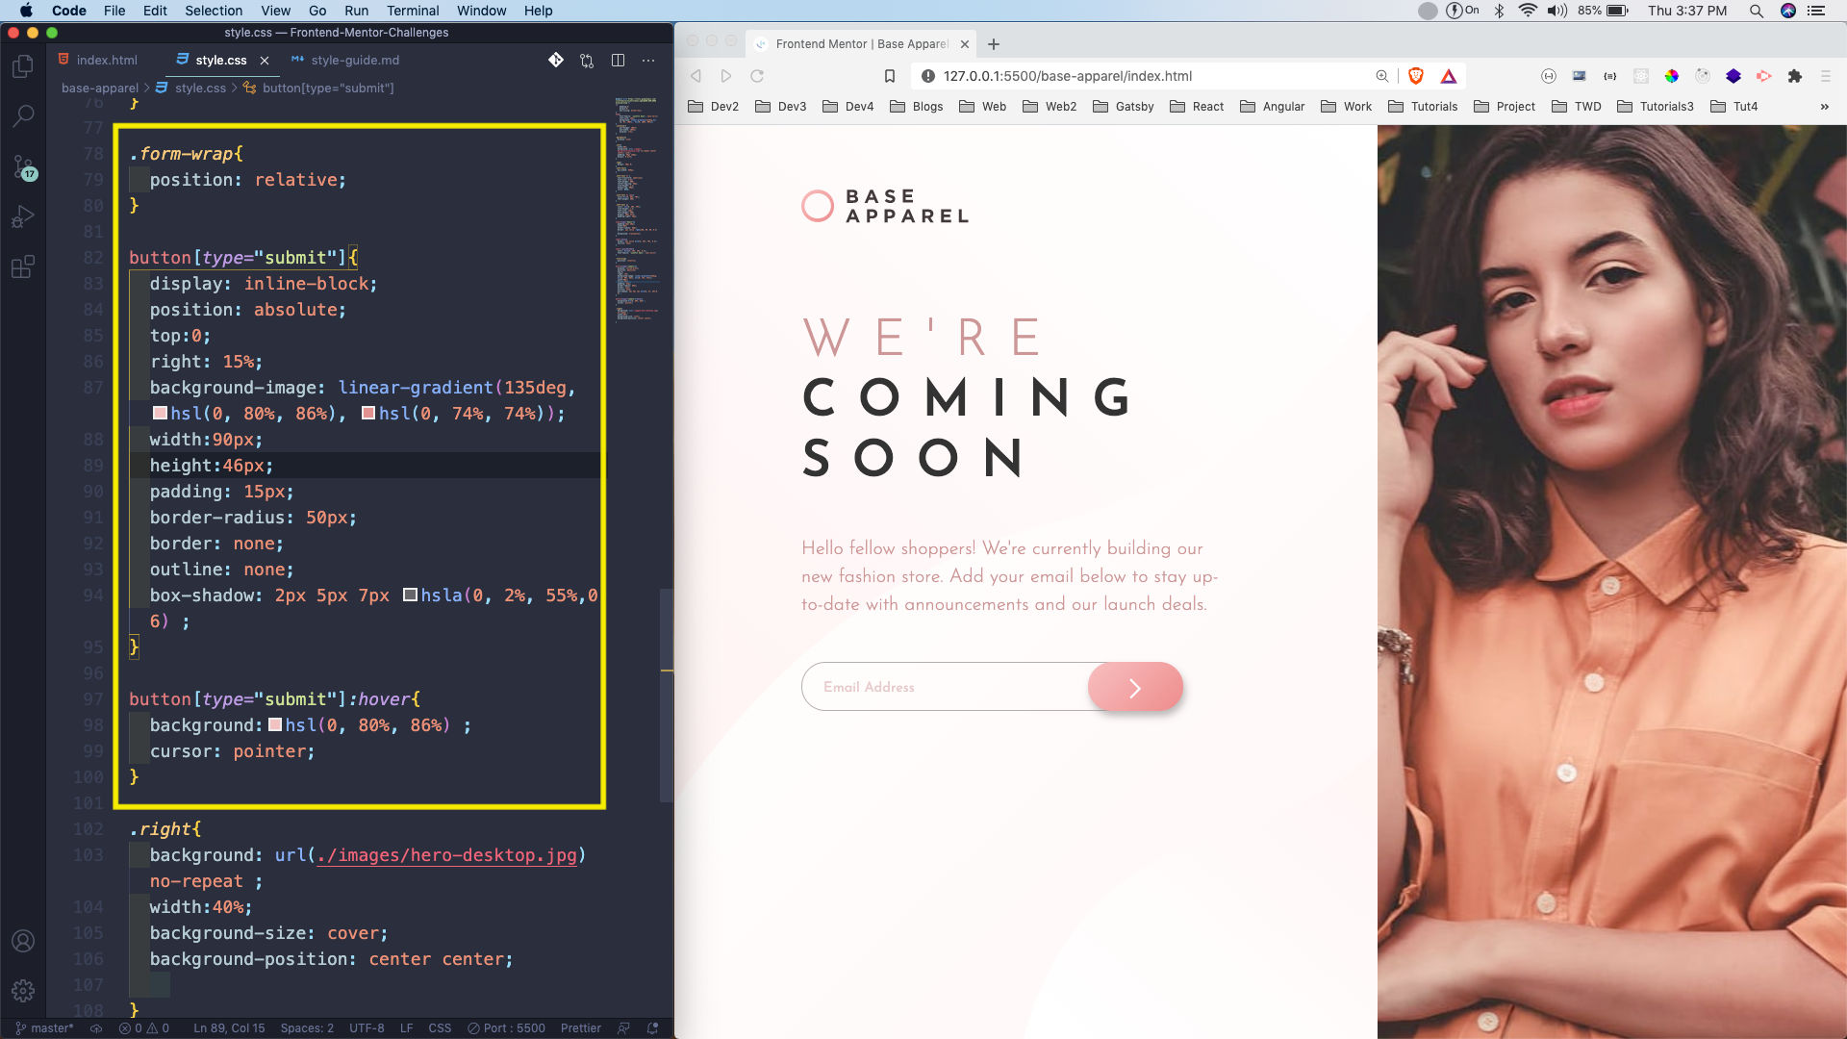Image resolution: width=1847 pixels, height=1039 pixels.
Task: Open the Extensions panel in VS Code
Action: coord(23,266)
